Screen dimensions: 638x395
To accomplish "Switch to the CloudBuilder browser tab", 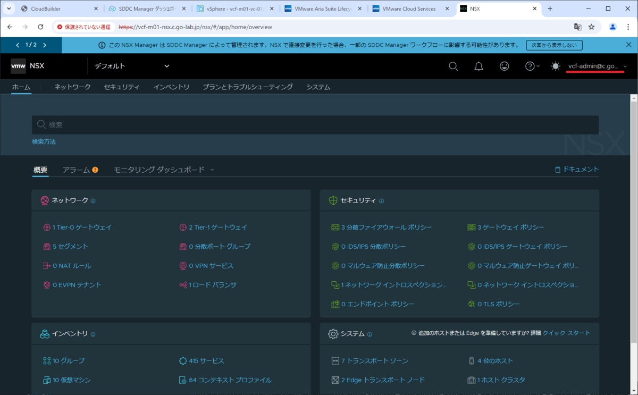I will click(60, 9).
